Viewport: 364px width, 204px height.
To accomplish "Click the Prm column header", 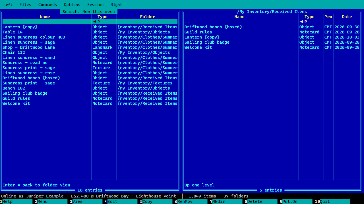I will click(x=328, y=17).
